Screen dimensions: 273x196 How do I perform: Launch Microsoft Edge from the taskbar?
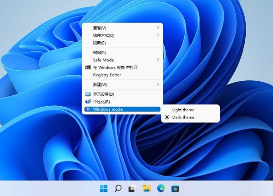pos(161,188)
